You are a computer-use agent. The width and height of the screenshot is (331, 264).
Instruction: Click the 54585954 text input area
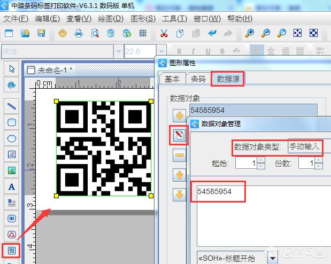pos(264,216)
